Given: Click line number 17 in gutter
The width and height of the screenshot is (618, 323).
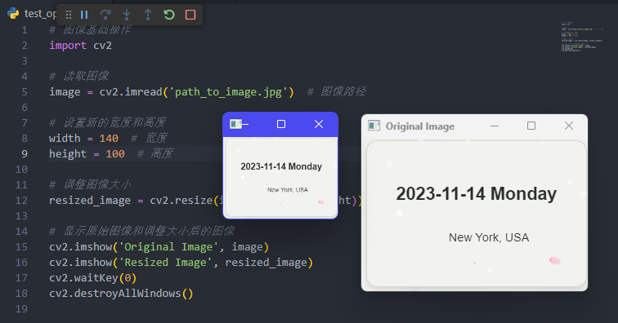Looking at the screenshot, I should (x=21, y=278).
